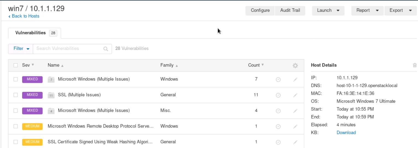Screen dimensions: 418x148
Task: Go back via the Back to Hosts link
Action: coord(24,16)
